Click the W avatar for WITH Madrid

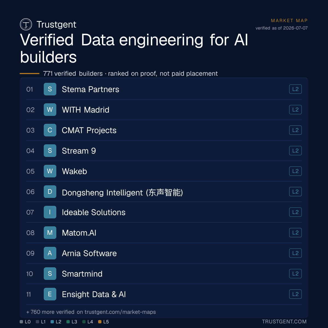coord(50,110)
